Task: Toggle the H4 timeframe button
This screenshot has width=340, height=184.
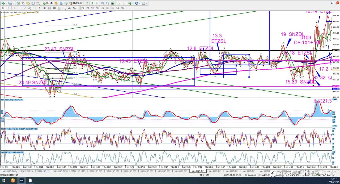Action: (x=107, y=8)
